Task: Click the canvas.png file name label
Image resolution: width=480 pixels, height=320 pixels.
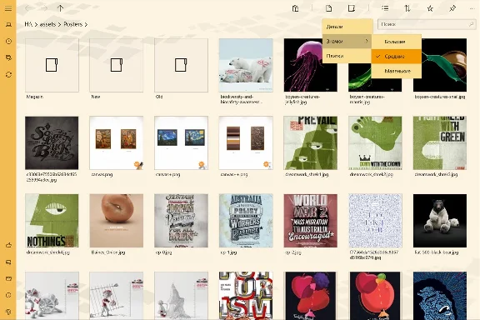Action: [x=102, y=174]
